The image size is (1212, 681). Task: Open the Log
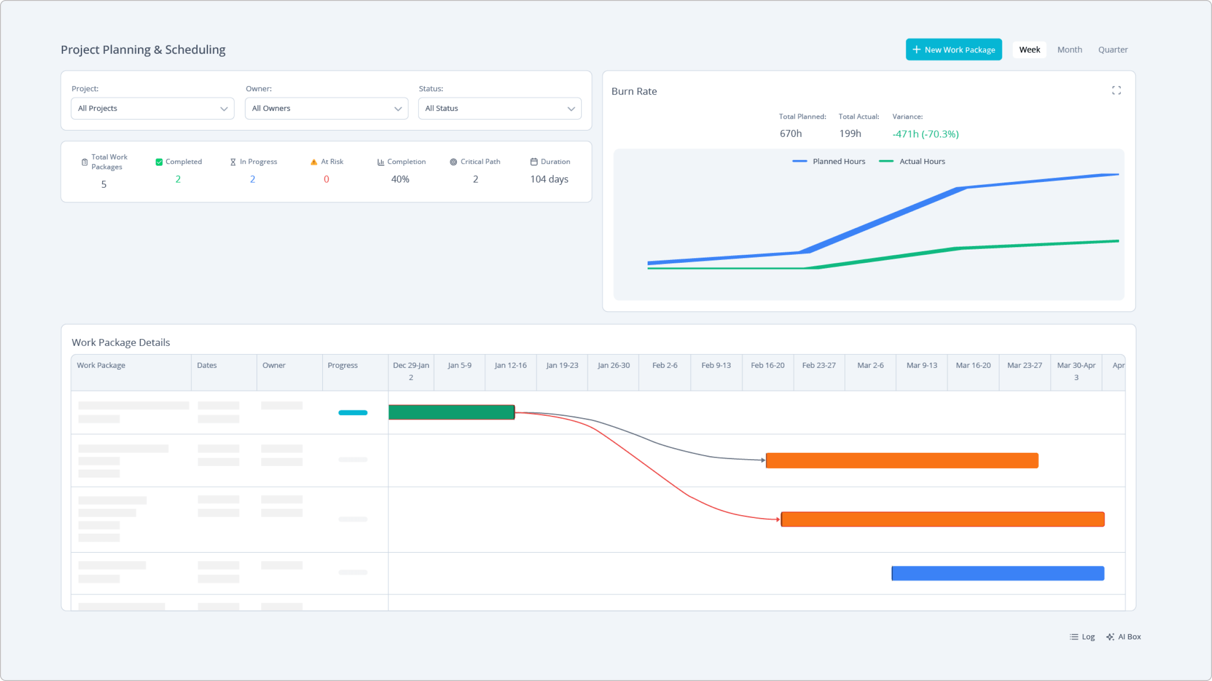[1081, 637]
